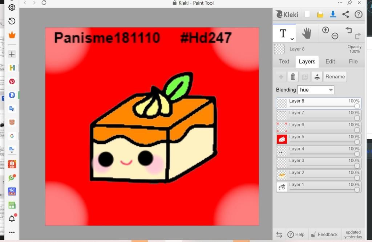The image size is (372, 242).
Task: Open the tool selector arrow under Text tool
Action: pyautogui.click(x=292, y=39)
